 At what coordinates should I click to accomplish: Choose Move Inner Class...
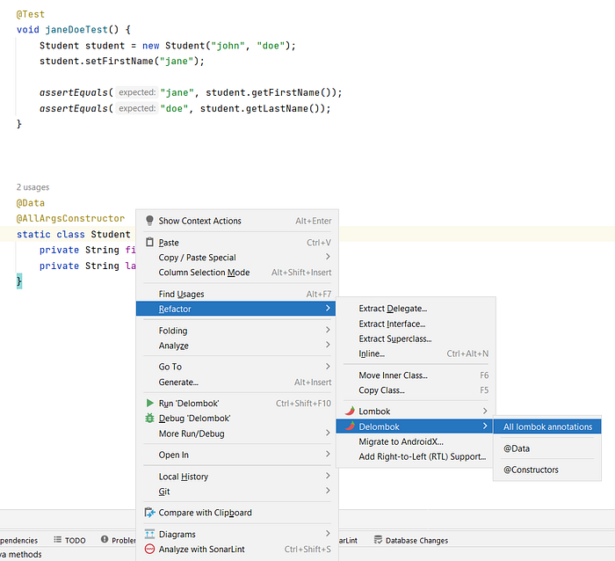[x=416, y=375]
